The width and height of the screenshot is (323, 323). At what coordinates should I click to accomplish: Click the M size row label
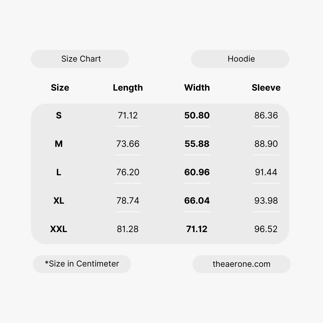pos(59,144)
